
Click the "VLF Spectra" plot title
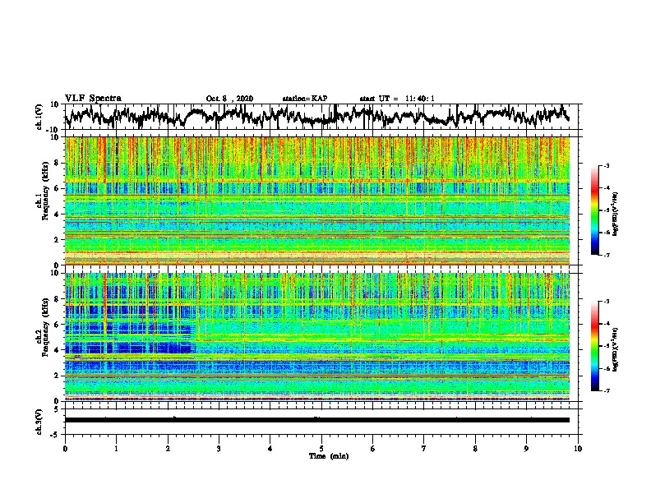[x=93, y=99]
